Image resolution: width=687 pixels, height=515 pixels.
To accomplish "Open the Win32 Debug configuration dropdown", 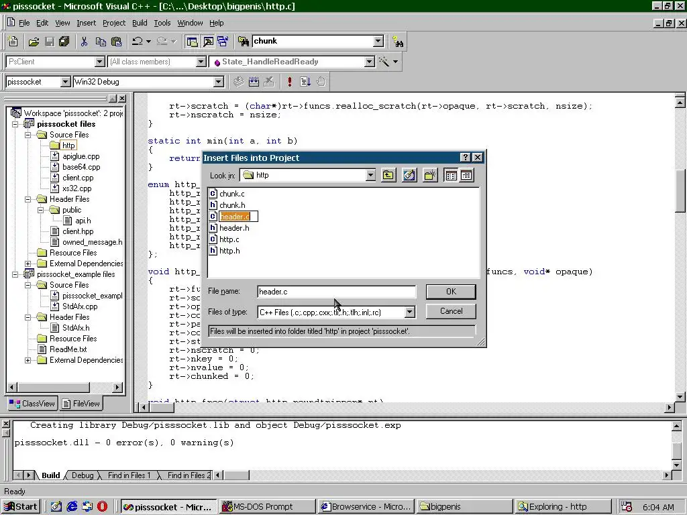I will coord(218,81).
